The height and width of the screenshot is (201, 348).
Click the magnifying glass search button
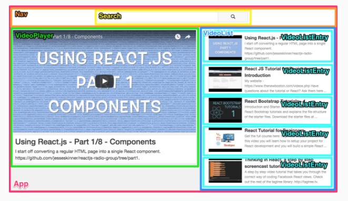pos(233,17)
